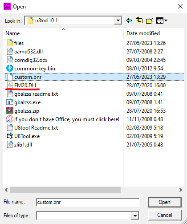Select the gbalzss.zip archive icon
This screenshot has height=224, width=187.
tap(10, 110)
